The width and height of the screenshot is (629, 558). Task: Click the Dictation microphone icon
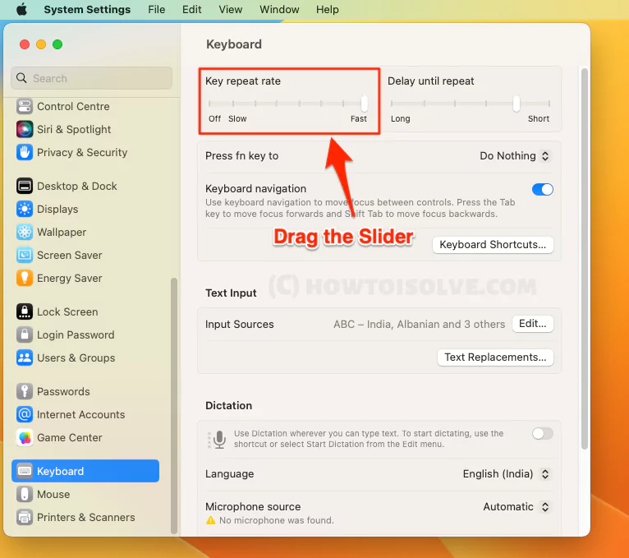coord(219,439)
